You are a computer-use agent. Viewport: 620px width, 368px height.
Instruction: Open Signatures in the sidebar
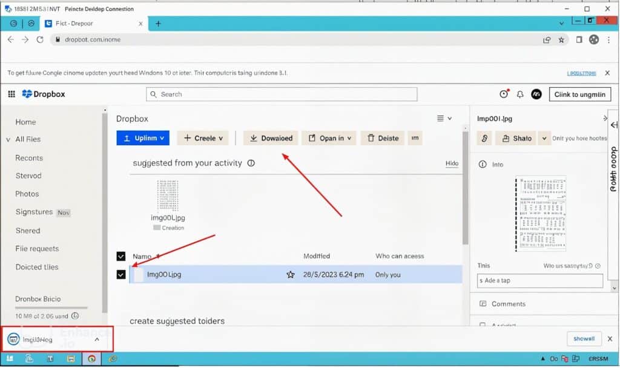[x=34, y=212]
